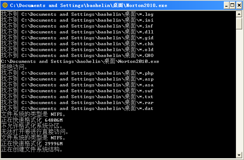Click the vertical scrollbar thumb
244x160 pixels.
pyautogui.click(x=239, y=24)
